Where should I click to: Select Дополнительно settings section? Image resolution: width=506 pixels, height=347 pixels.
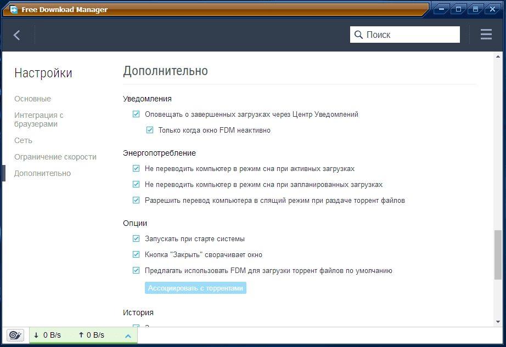tap(42, 173)
